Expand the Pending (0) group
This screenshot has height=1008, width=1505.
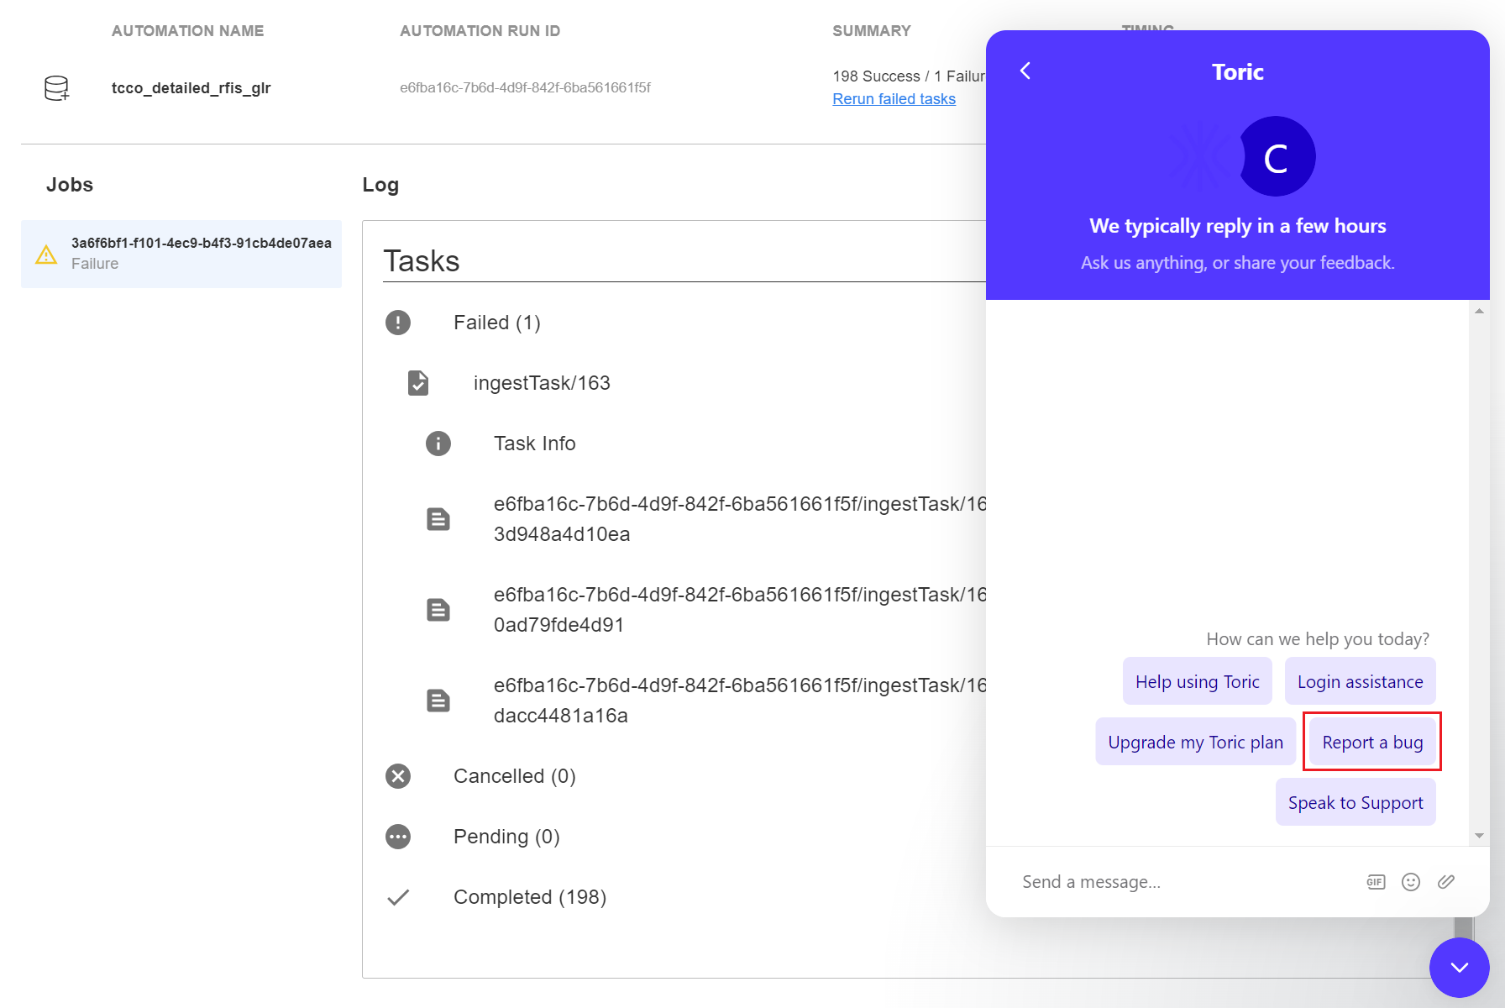pos(506,837)
